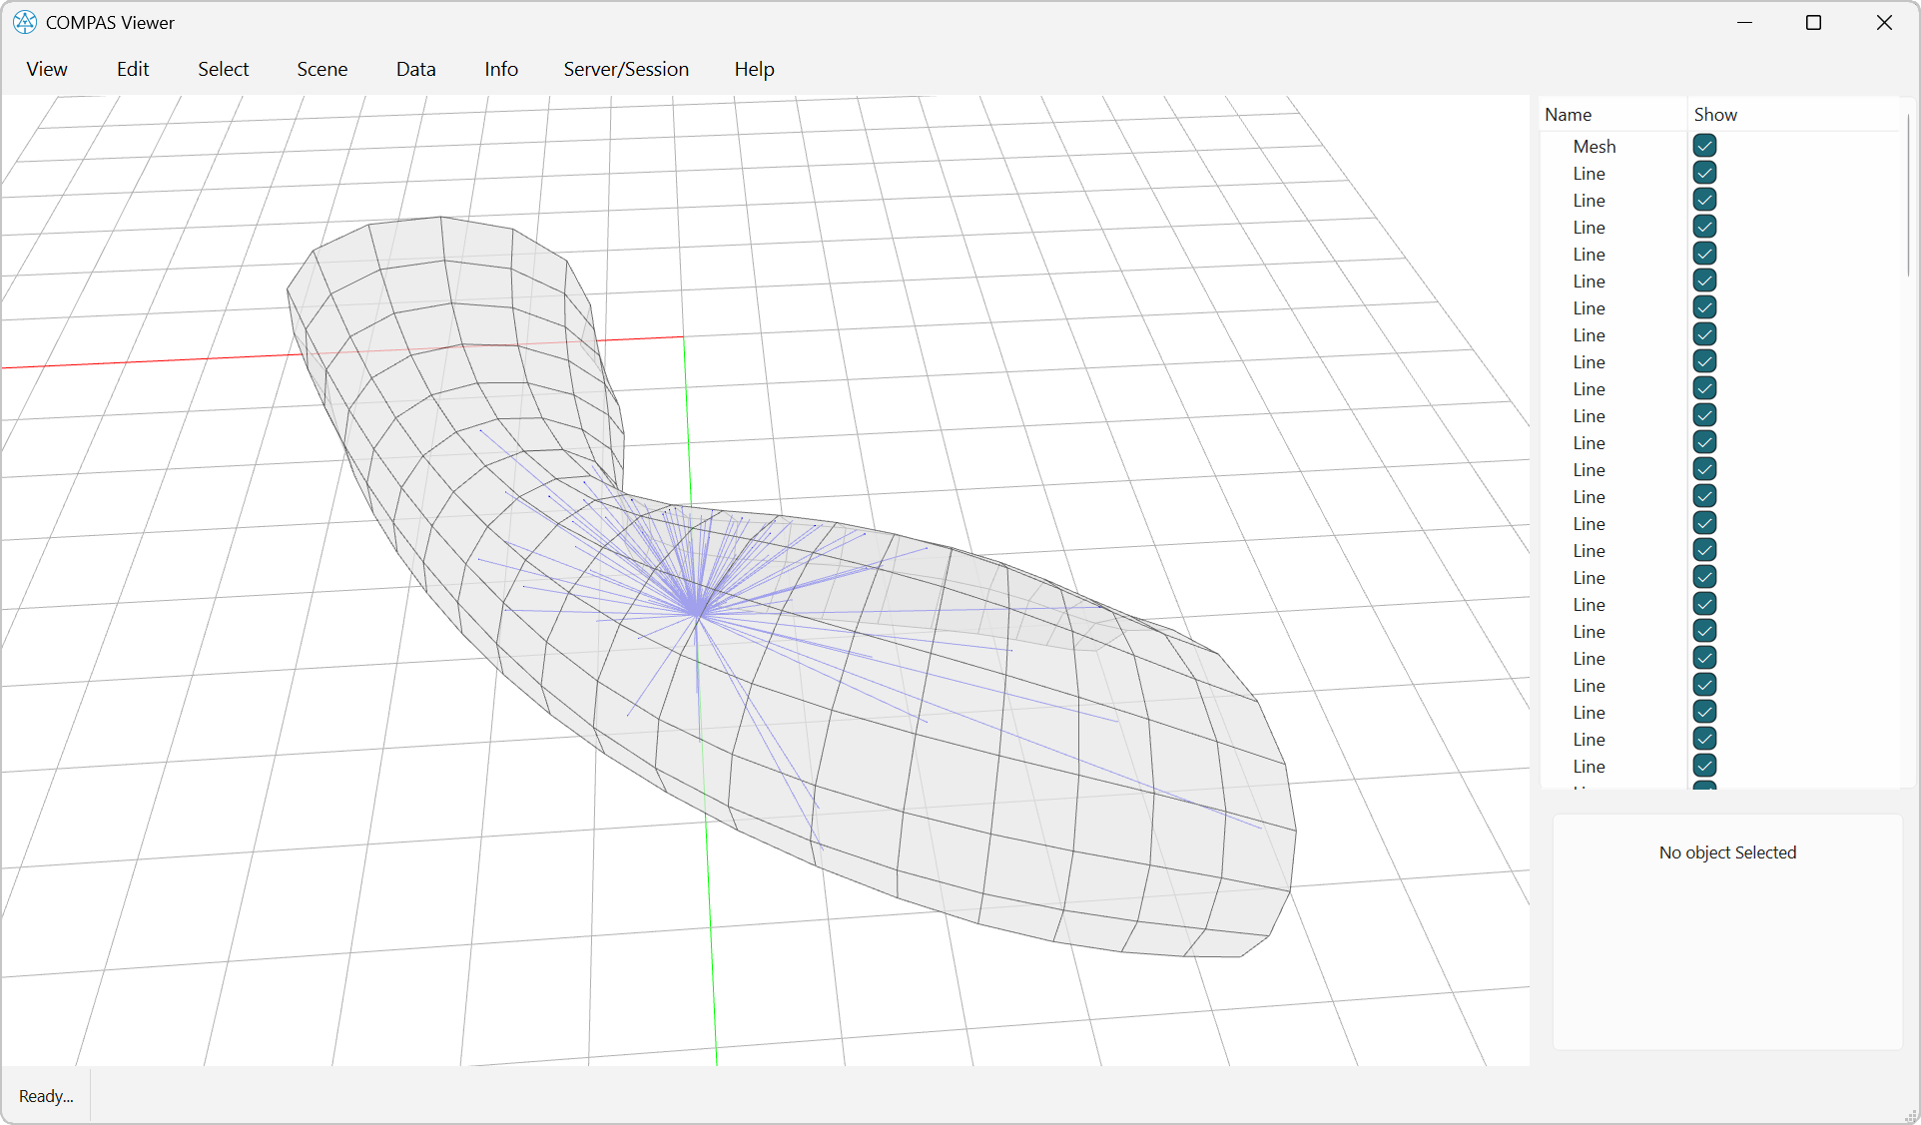Uncheck the Show toggle next to the second Line
Image resolution: width=1921 pixels, height=1125 pixels.
click(1704, 199)
